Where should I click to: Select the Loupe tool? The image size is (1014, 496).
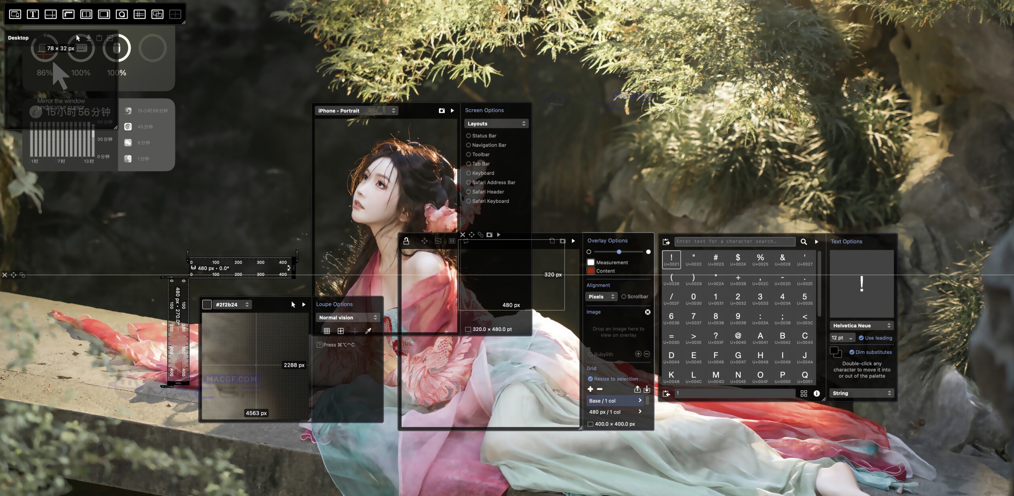pos(122,14)
